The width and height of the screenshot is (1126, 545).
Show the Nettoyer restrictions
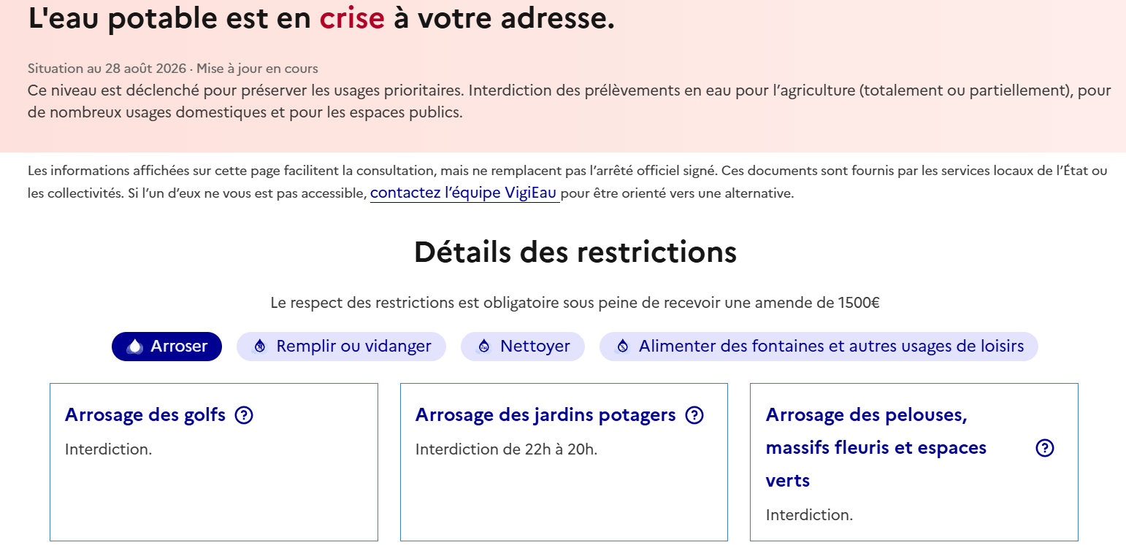pyautogui.click(x=523, y=347)
